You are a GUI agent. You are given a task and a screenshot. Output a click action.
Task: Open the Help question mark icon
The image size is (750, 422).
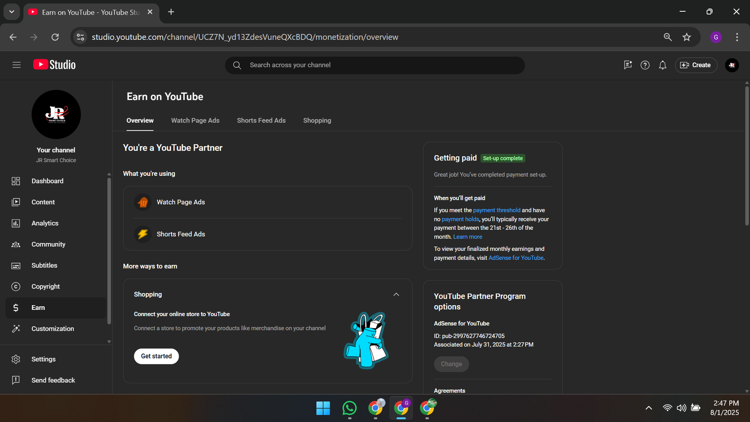645,65
